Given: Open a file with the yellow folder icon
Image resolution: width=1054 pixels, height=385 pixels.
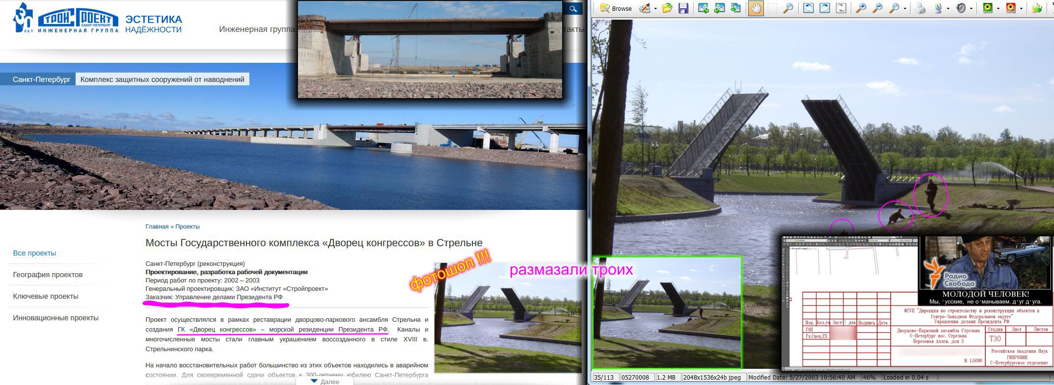Looking at the screenshot, I should [x=667, y=8].
